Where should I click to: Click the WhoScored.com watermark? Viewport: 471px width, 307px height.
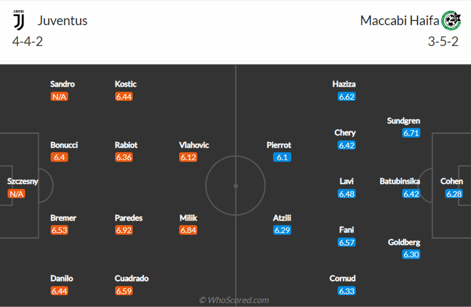click(x=235, y=300)
